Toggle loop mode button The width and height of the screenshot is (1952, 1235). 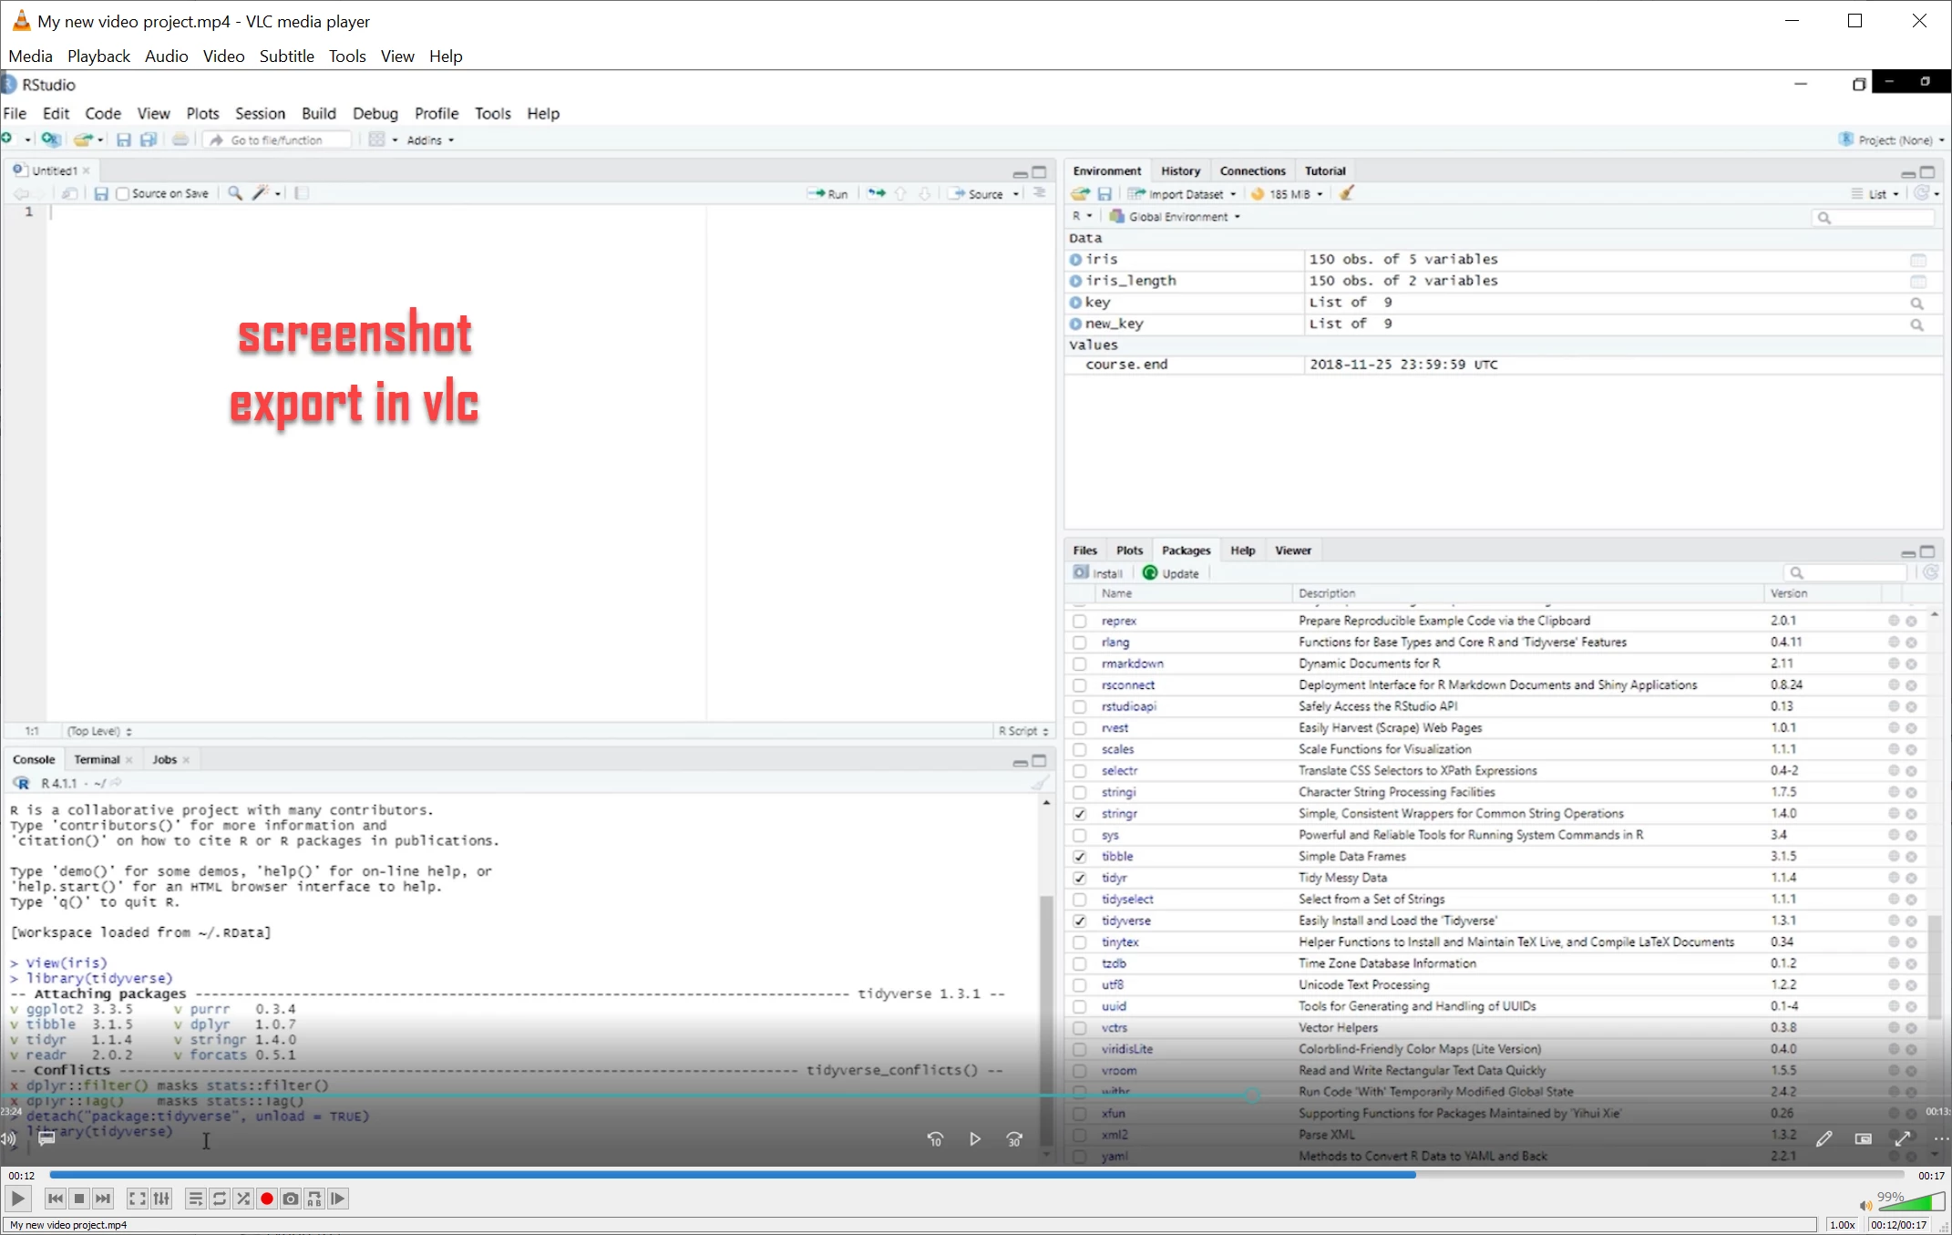point(220,1199)
